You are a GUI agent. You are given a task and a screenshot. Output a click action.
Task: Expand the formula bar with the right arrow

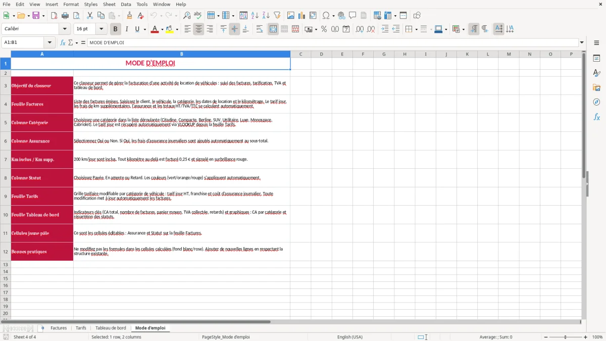pos(582,43)
